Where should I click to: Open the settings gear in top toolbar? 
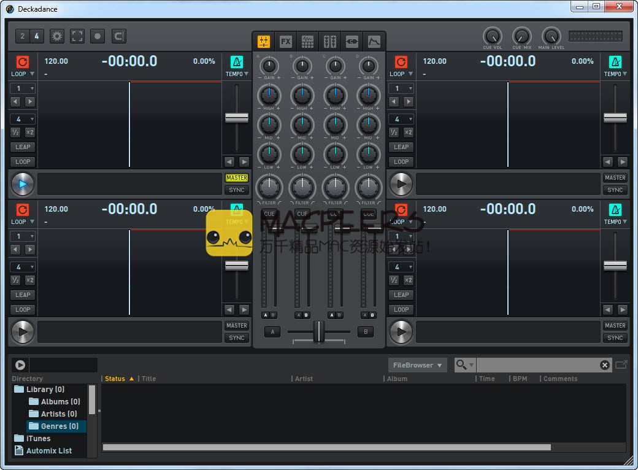pos(57,36)
